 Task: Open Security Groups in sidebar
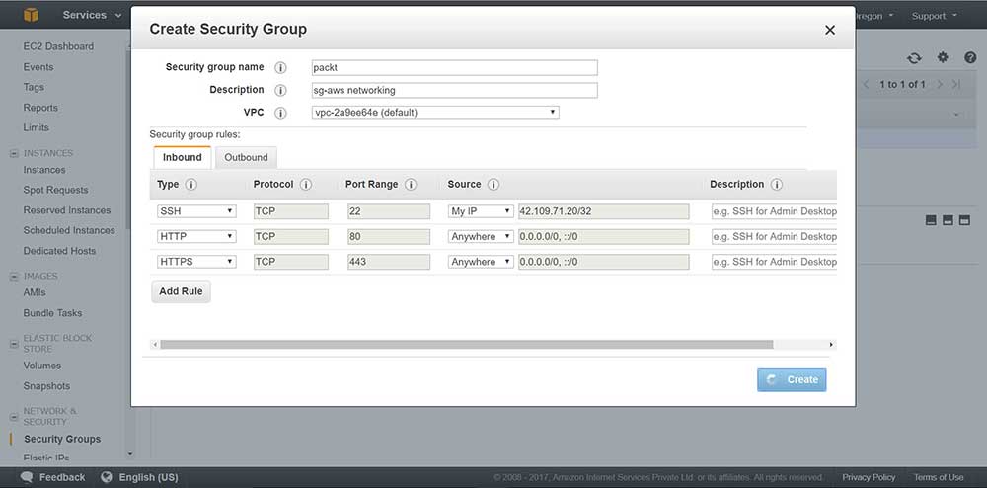coord(61,439)
